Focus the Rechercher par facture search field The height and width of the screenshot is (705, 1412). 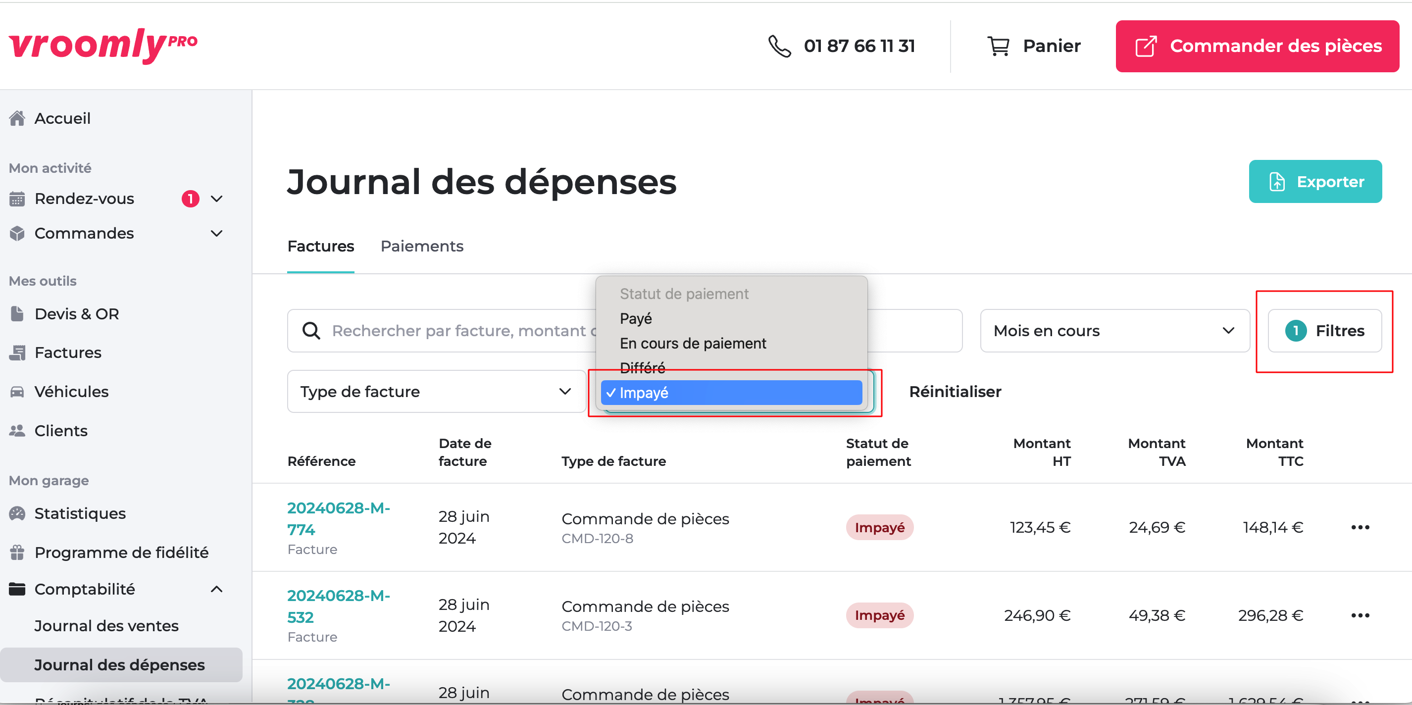pos(624,331)
